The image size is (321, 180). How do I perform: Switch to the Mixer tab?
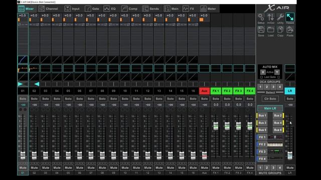[x=26, y=9]
